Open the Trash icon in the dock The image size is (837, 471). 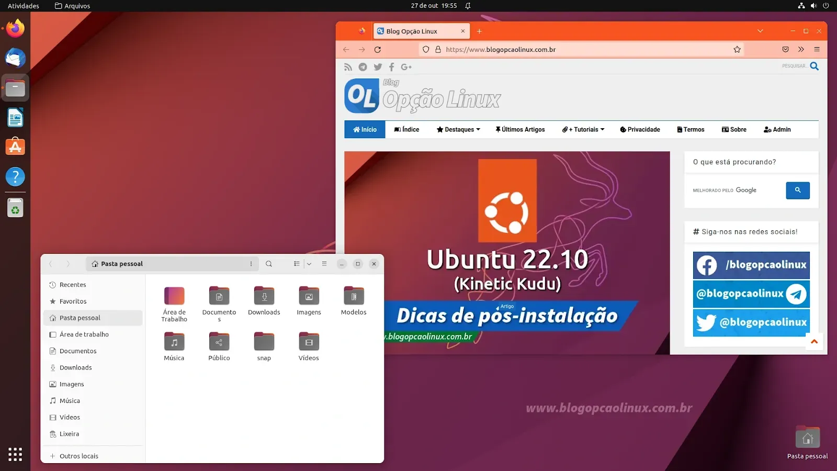point(15,208)
